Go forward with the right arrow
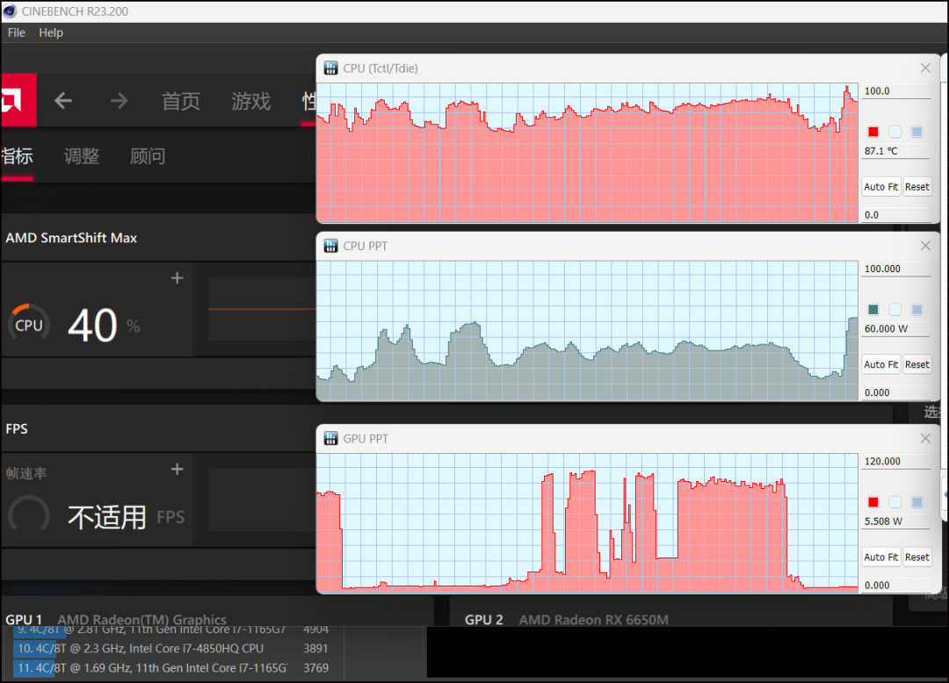 (x=120, y=100)
